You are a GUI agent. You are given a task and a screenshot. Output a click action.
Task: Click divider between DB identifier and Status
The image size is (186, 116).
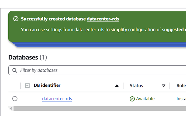tap(123, 86)
